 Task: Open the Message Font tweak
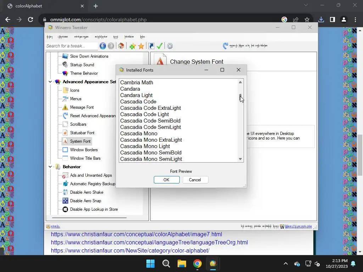(82, 107)
